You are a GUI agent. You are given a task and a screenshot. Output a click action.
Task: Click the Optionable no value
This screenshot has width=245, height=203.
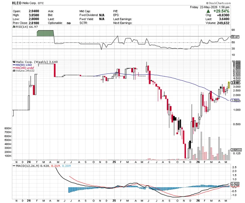click(68, 23)
